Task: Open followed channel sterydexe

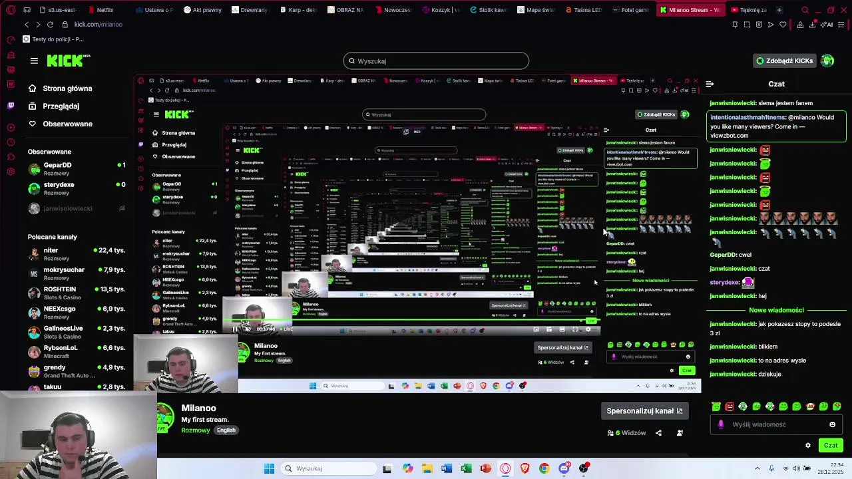Action: pyautogui.click(x=77, y=188)
